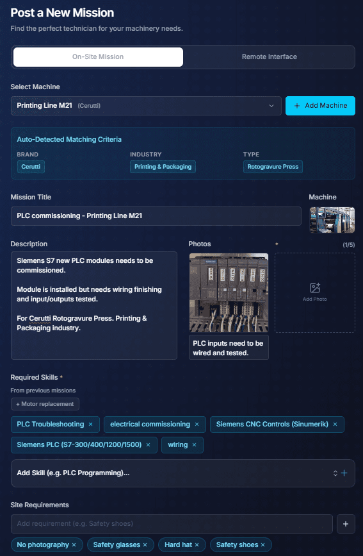Click the Siemens PLC (S7-300/400/1200/1500) label

79,444
